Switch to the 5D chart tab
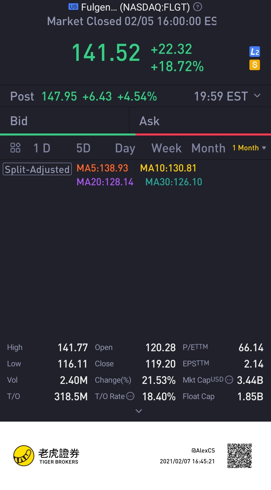The image size is (271, 490). (83, 148)
